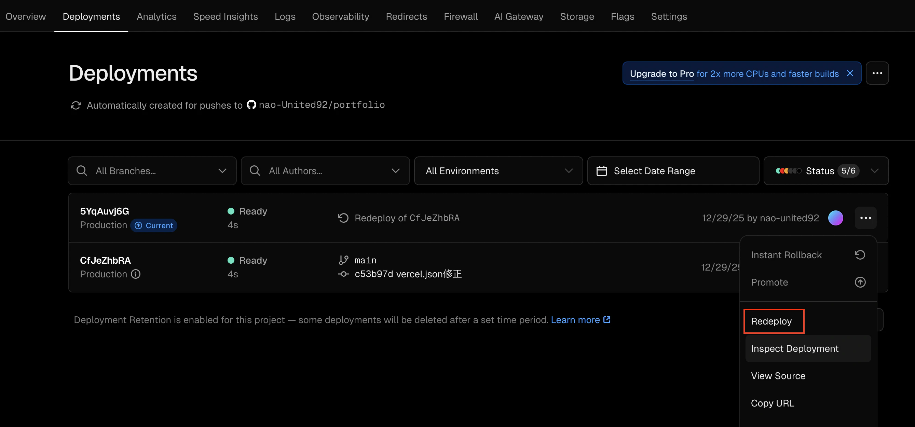Expand the All Authors dropdown chevron
Image resolution: width=915 pixels, height=427 pixels.
[x=395, y=171]
